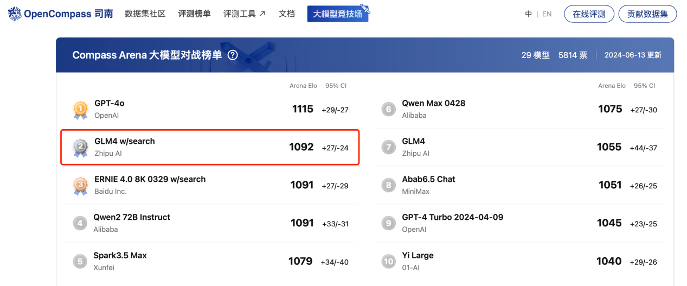
Task: Switch language to EN
Action: (x=547, y=14)
